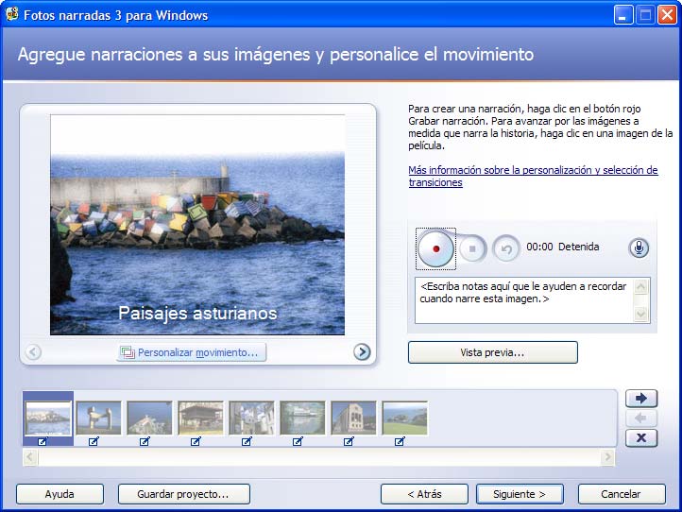Select the eighth filmstrip thumbnail of the green field
Image resolution: width=682 pixels, height=512 pixels.
point(404,418)
